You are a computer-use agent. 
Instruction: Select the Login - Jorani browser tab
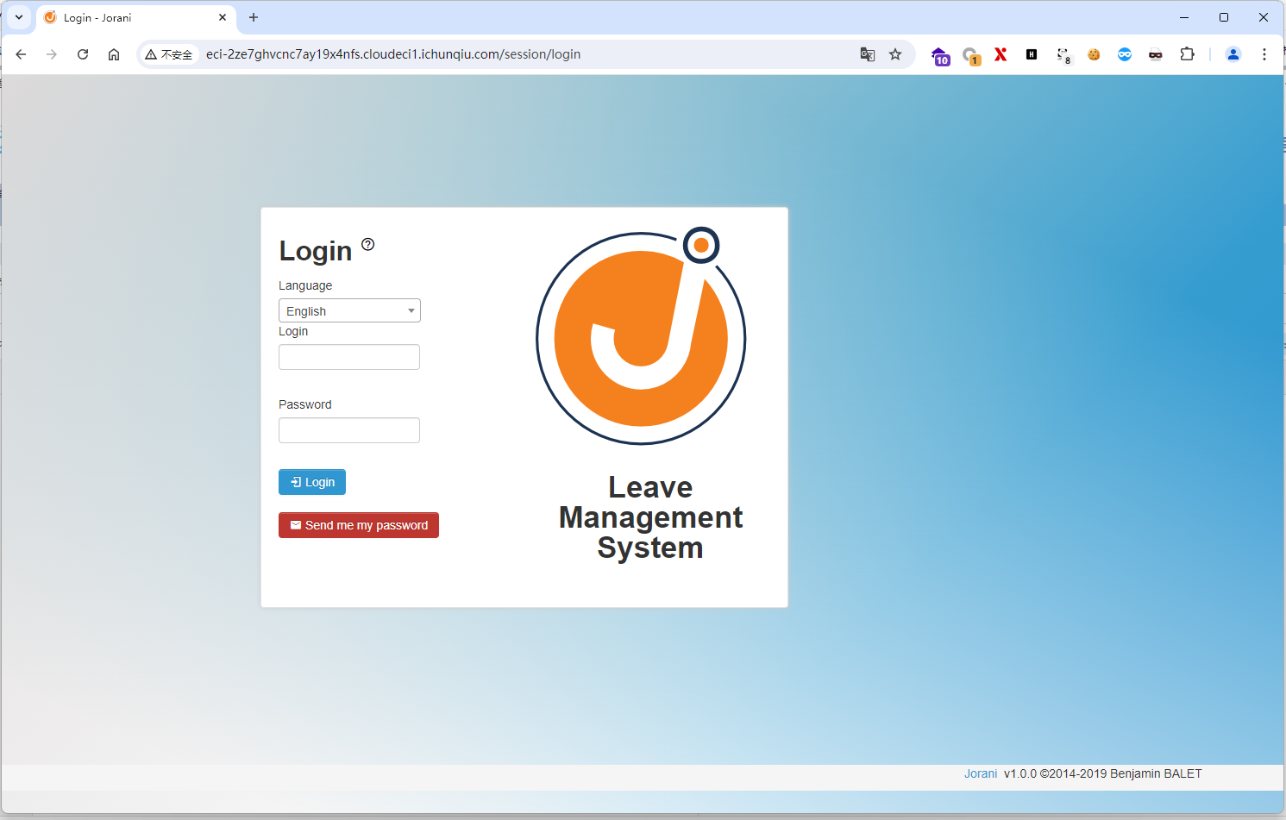[x=135, y=17]
